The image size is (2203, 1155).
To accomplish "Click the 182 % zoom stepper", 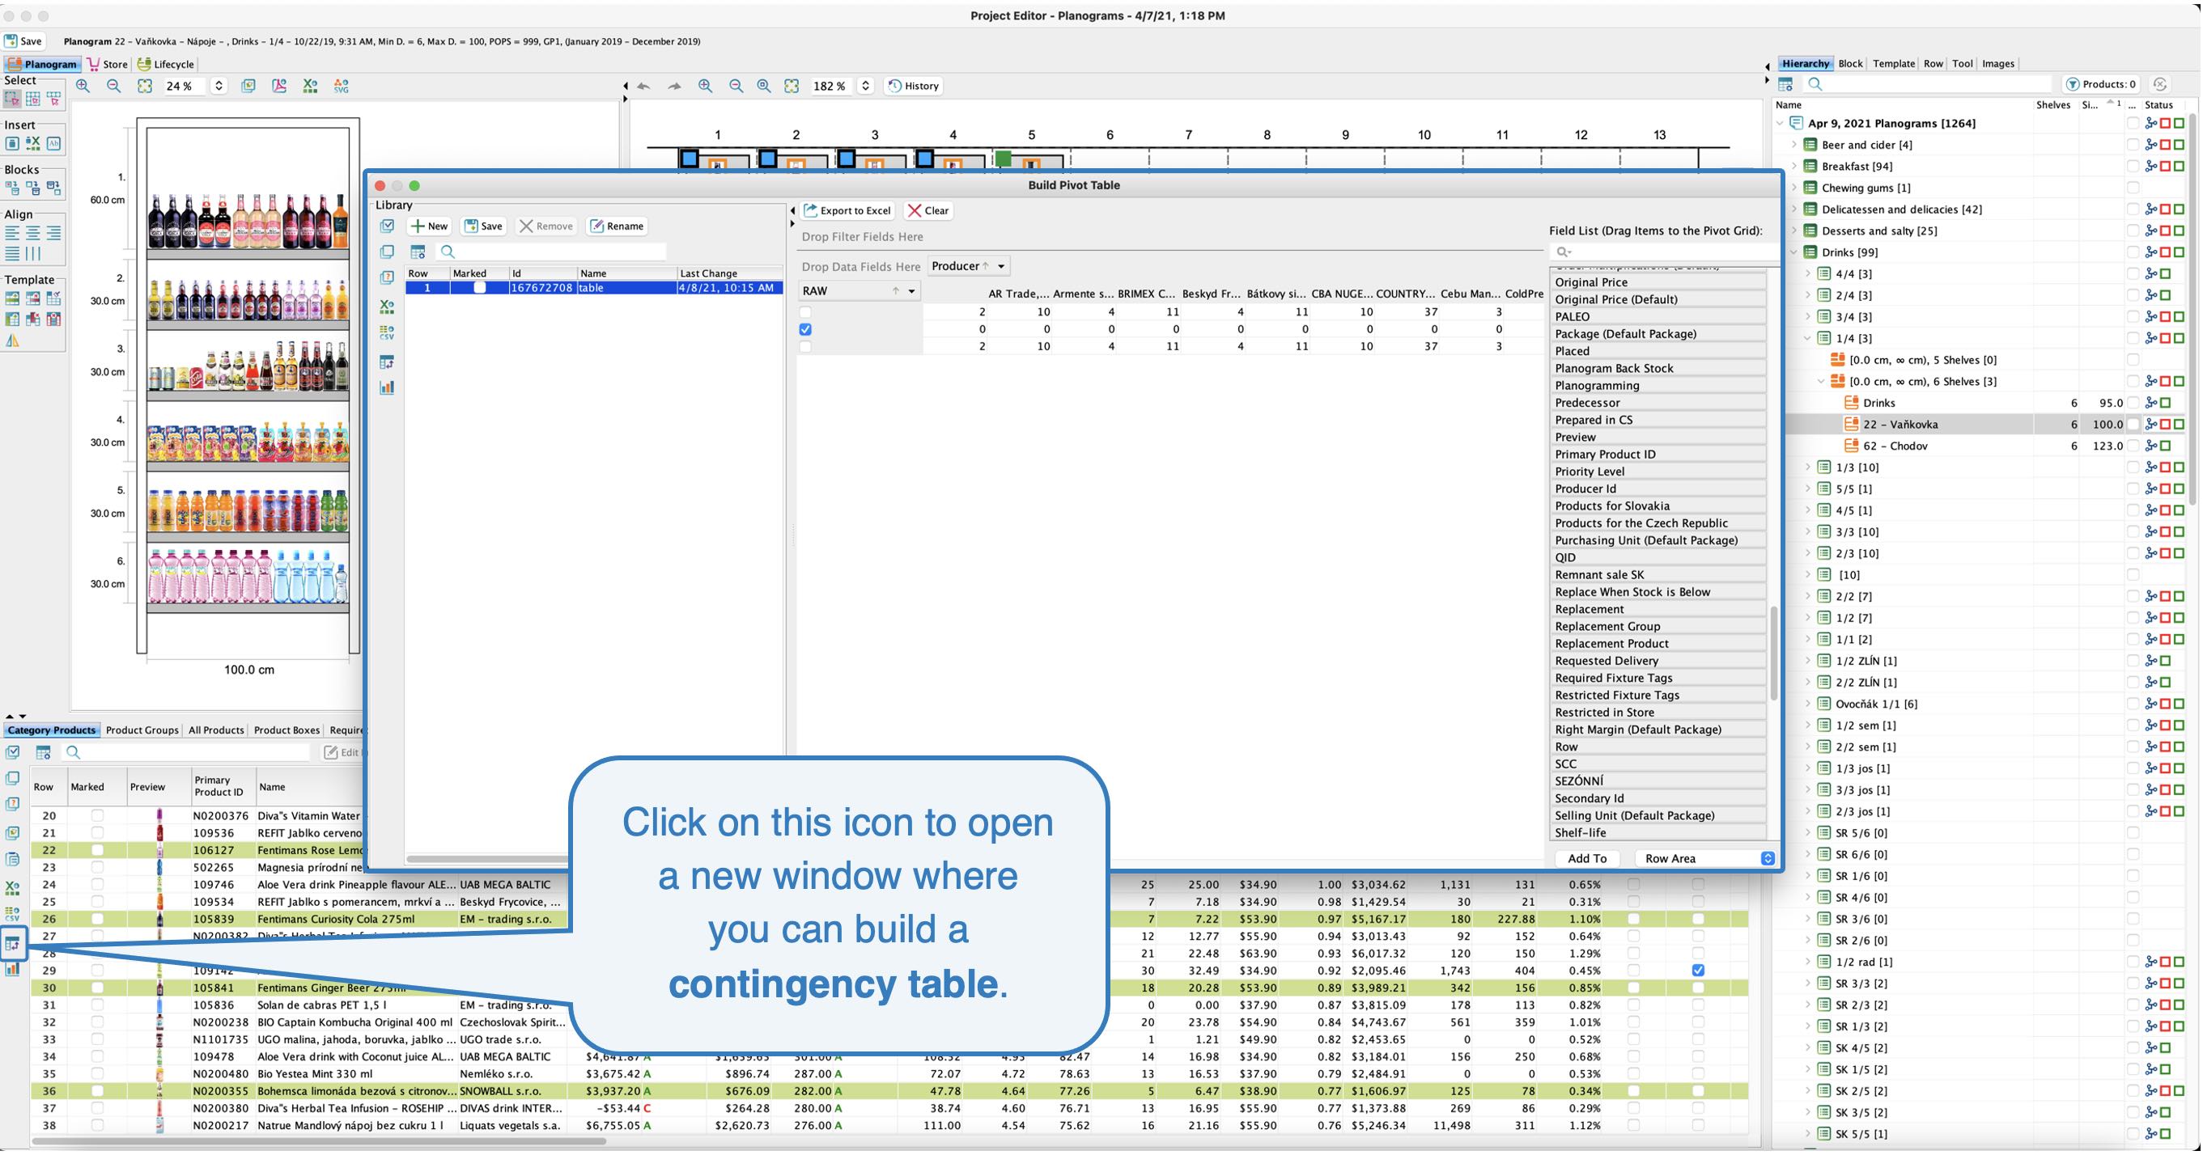I will coord(865,86).
